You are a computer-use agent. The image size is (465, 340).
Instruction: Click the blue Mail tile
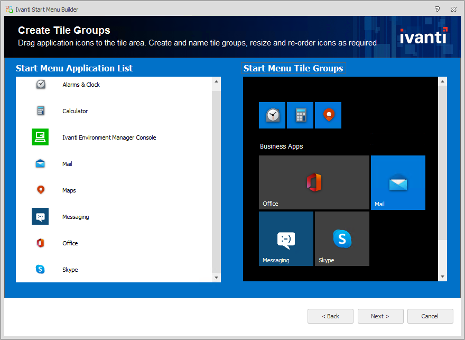point(398,182)
